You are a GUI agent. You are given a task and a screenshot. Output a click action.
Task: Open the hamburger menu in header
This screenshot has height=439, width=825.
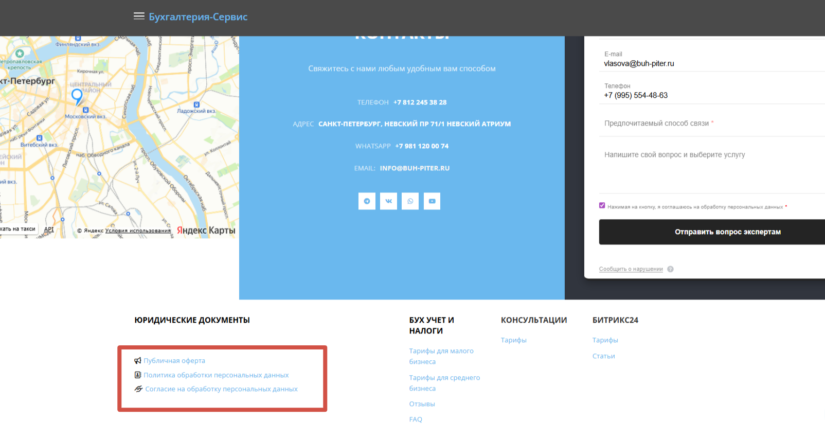pyautogui.click(x=139, y=16)
